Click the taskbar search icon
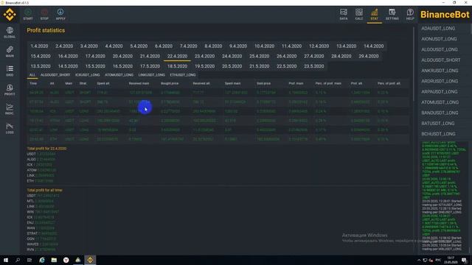The width and height of the screenshot is (472, 265). click(x=18, y=260)
